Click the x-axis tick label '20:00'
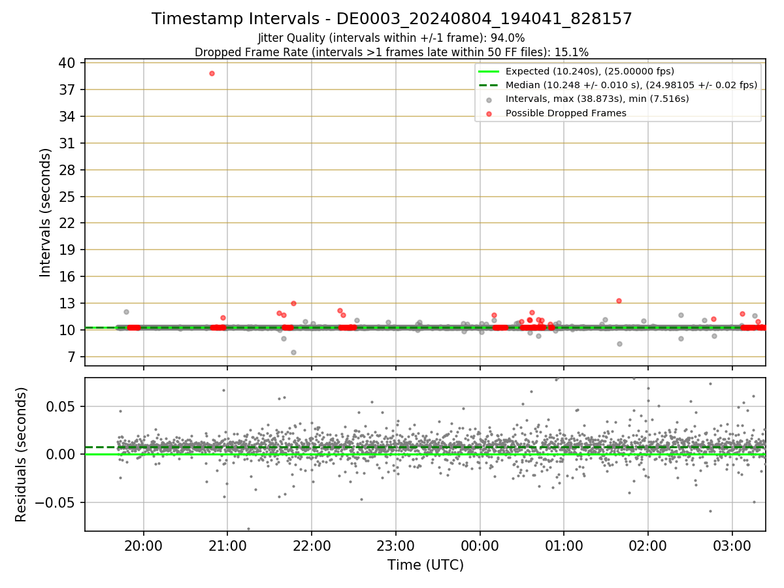 click(143, 546)
